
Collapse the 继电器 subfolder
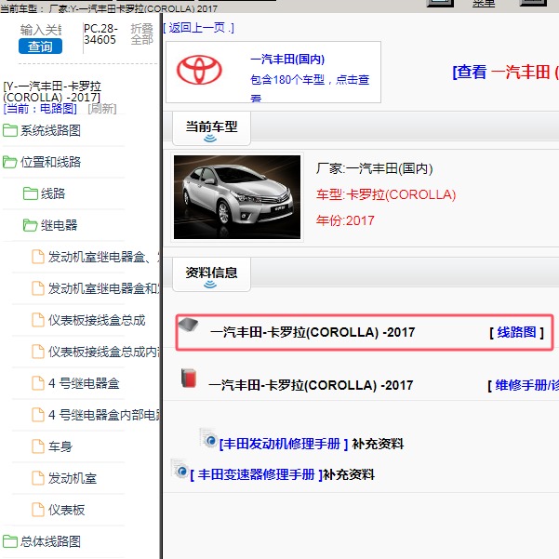59,225
